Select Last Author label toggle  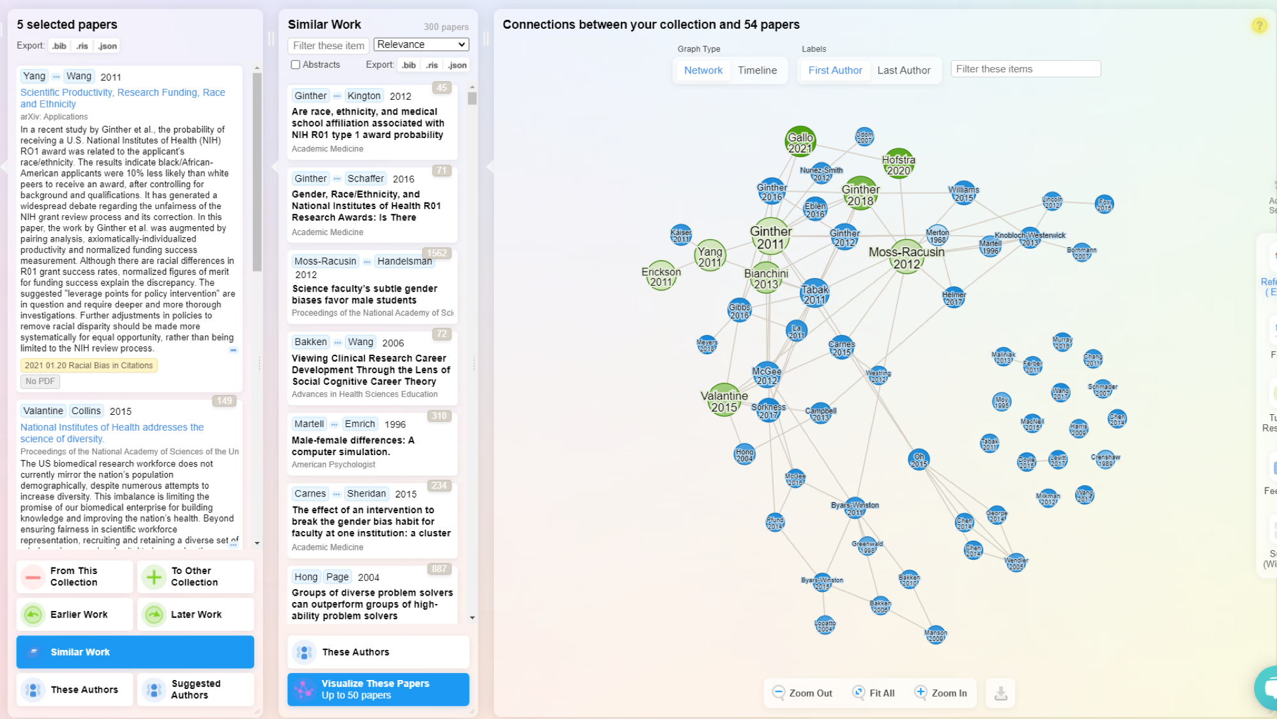pos(905,70)
